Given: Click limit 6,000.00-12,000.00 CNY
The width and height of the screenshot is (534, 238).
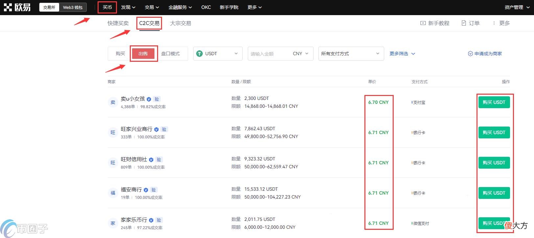Looking at the screenshot, I should click(270, 227).
